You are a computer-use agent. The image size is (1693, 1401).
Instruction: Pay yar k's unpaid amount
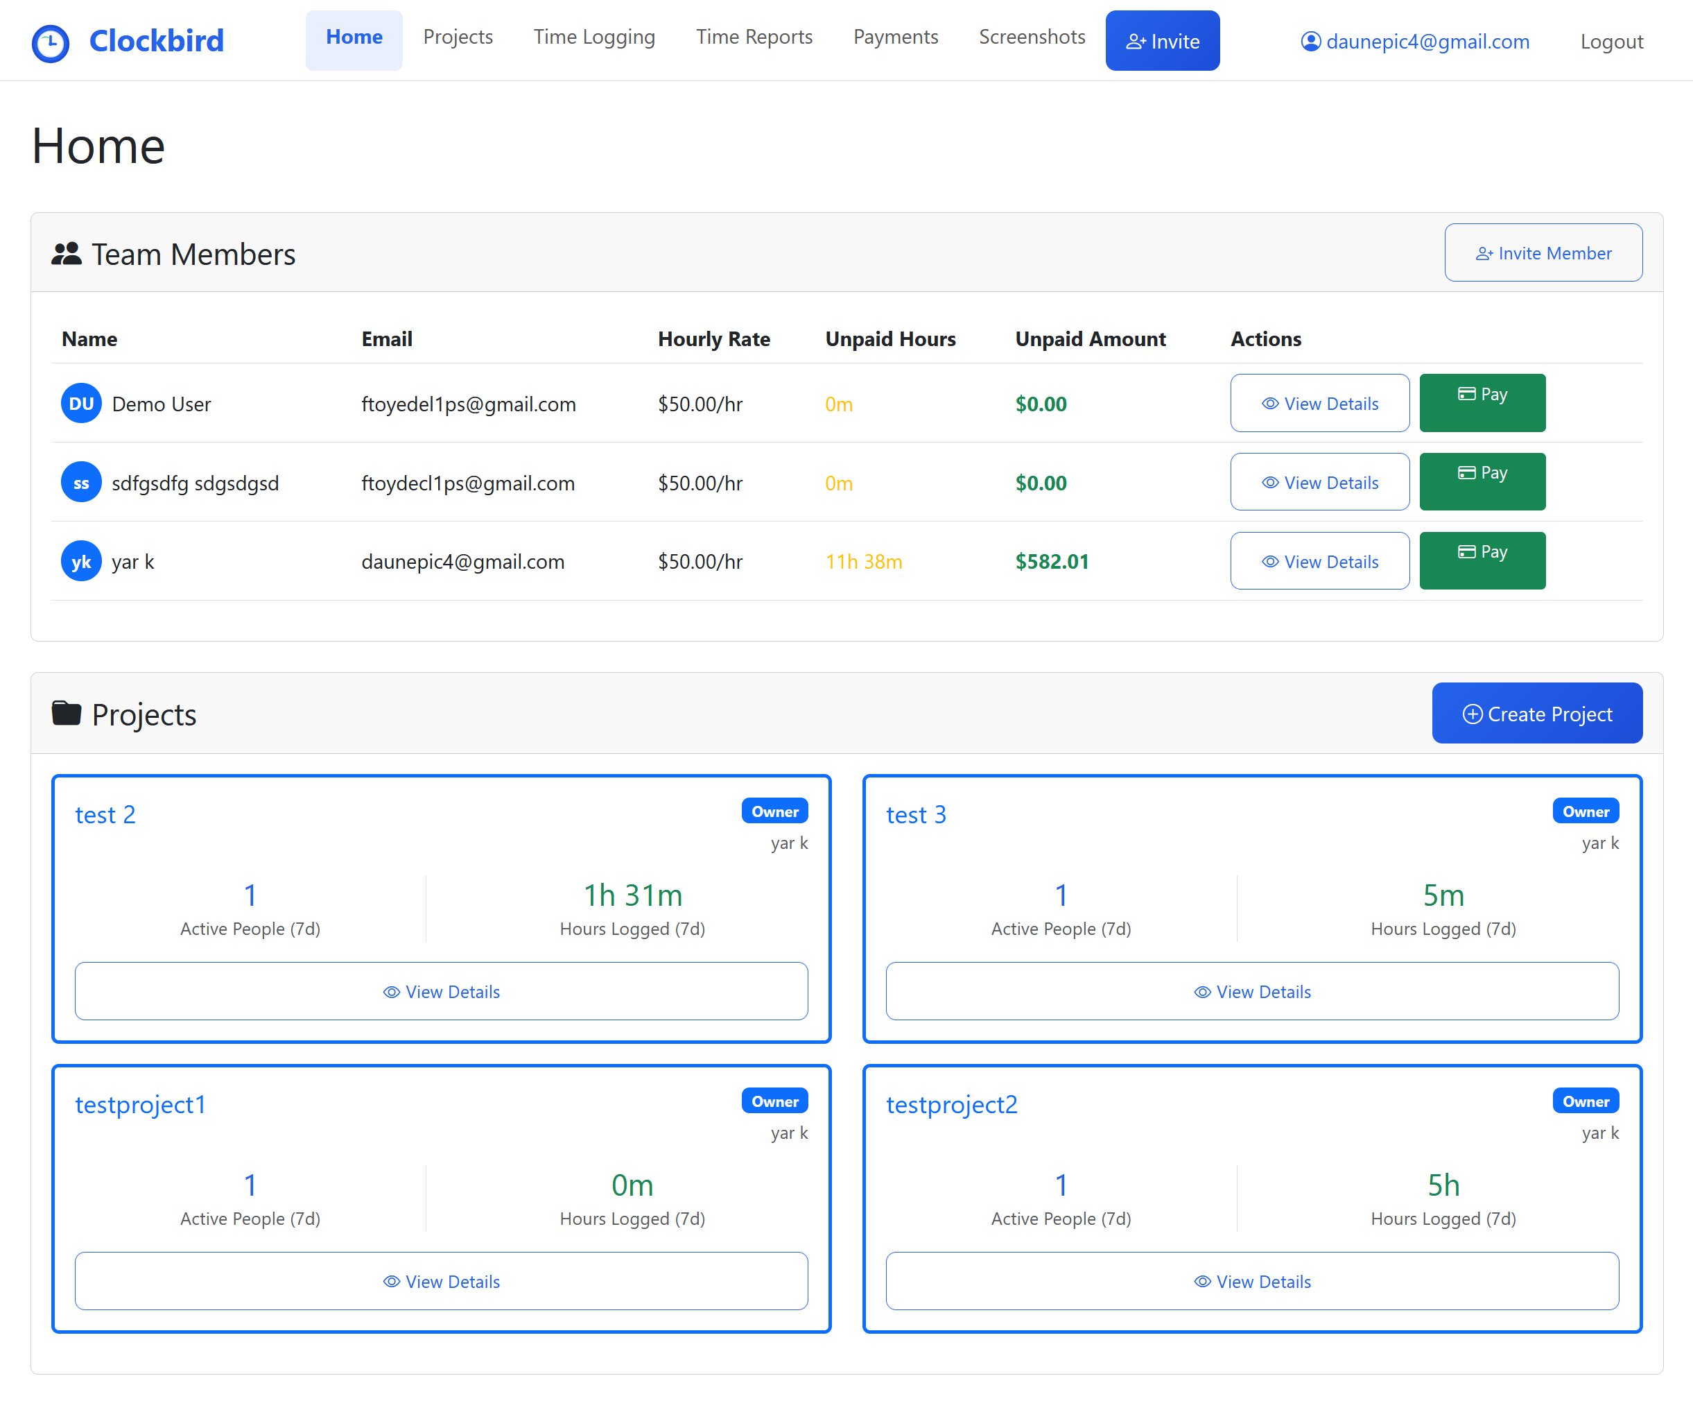click(1482, 560)
